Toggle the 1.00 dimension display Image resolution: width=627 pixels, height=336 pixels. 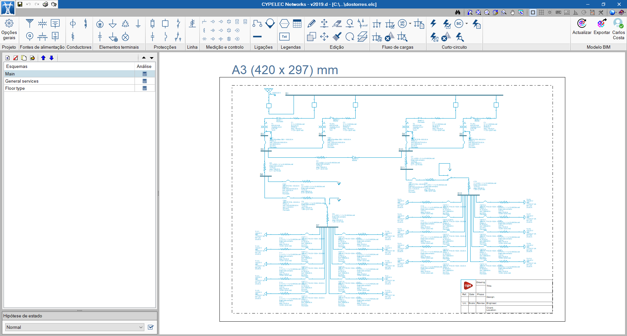point(567,12)
